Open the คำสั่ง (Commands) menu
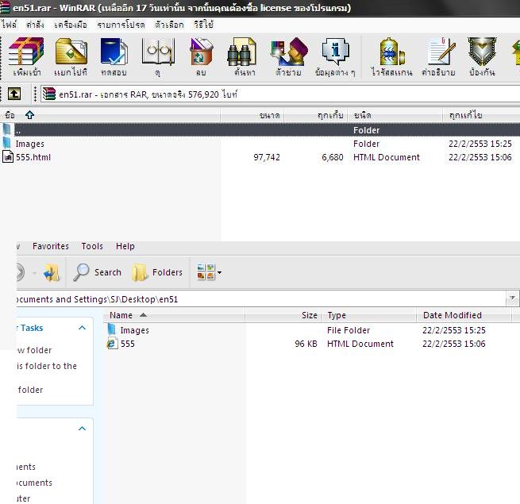Image resolution: width=520 pixels, height=504 pixels. tap(35, 25)
